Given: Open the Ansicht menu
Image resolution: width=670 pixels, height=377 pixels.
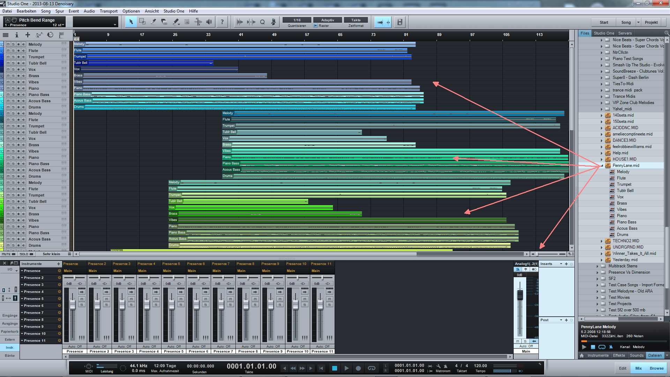Looking at the screenshot, I should tap(152, 11).
